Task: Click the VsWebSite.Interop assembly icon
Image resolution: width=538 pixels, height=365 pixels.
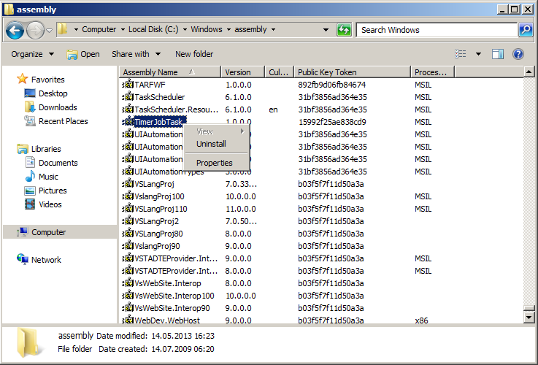Action: [x=128, y=283]
